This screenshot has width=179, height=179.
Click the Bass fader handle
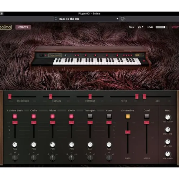(x=128, y=132)
